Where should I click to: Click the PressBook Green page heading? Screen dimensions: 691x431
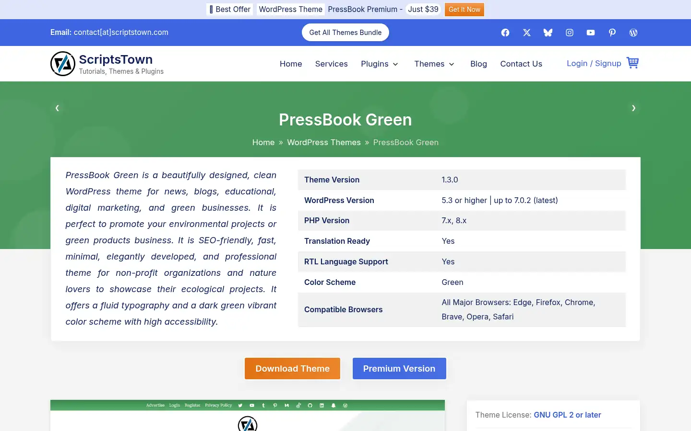point(345,120)
